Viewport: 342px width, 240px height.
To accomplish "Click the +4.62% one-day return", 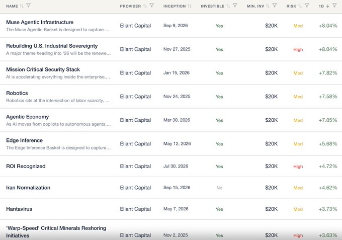I will (328, 188).
